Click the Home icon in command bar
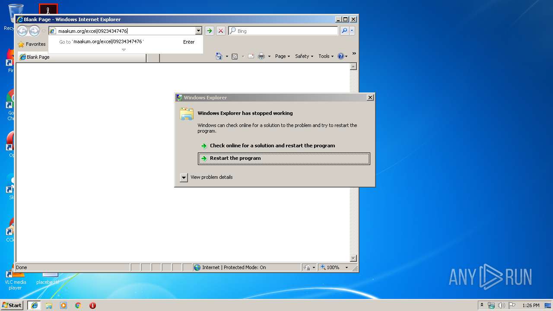Image resolution: width=553 pixels, height=311 pixels. coord(219,56)
